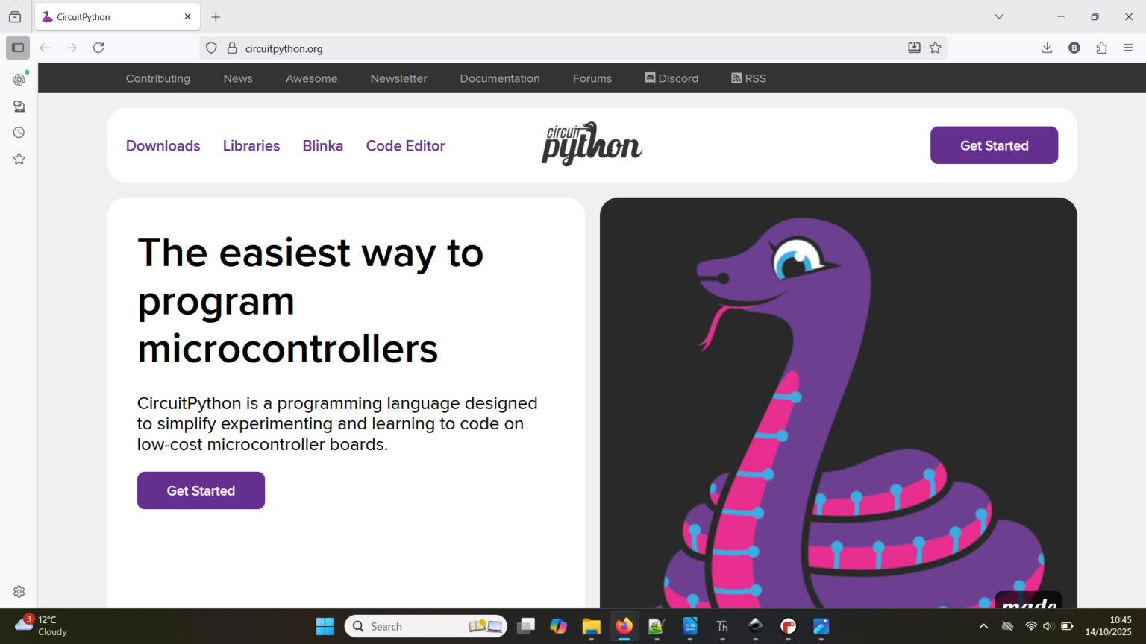Open Firefox application hamburger menu
Image resolution: width=1146 pixels, height=644 pixels.
[1128, 48]
